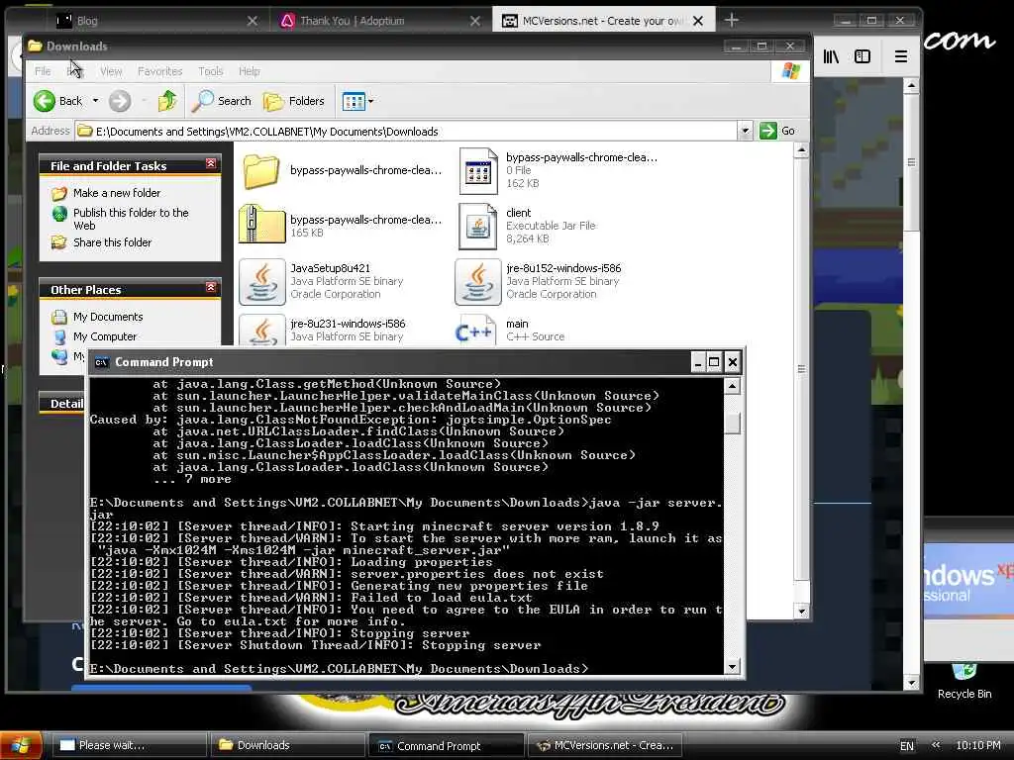Close the MCVersions.net tab
1014x760 pixels.
[x=698, y=22]
